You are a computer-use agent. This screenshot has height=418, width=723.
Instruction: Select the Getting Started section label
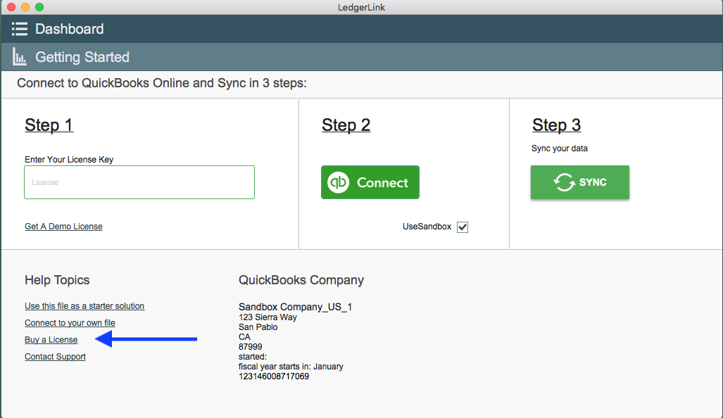(x=82, y=57)
